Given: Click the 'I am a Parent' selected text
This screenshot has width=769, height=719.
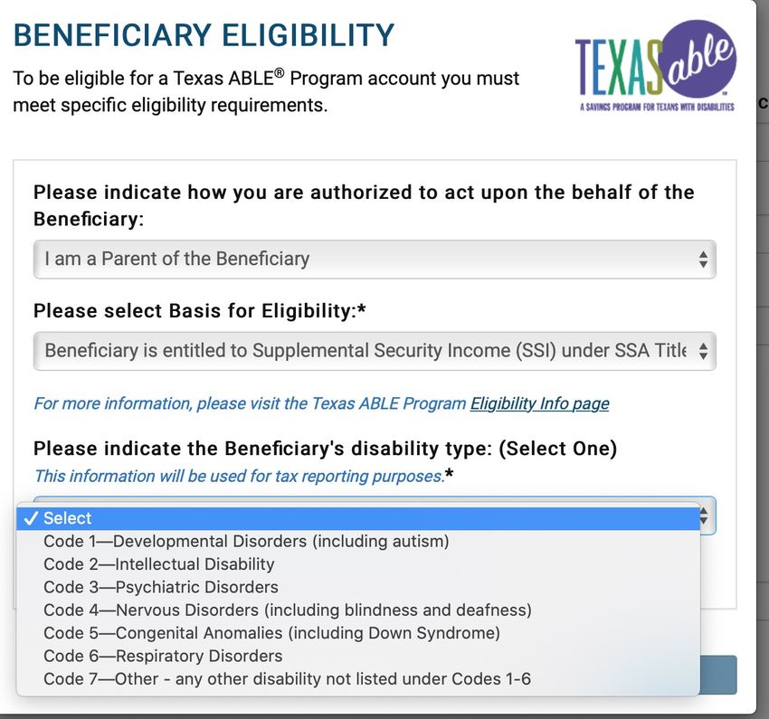Looking at the screenshot, I should [x=177, y=259].
